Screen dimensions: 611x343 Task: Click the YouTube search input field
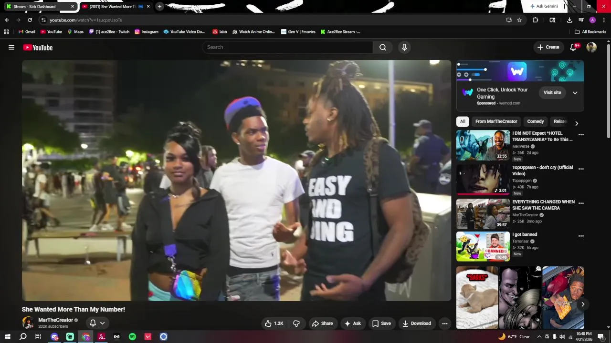pos(287,47)
